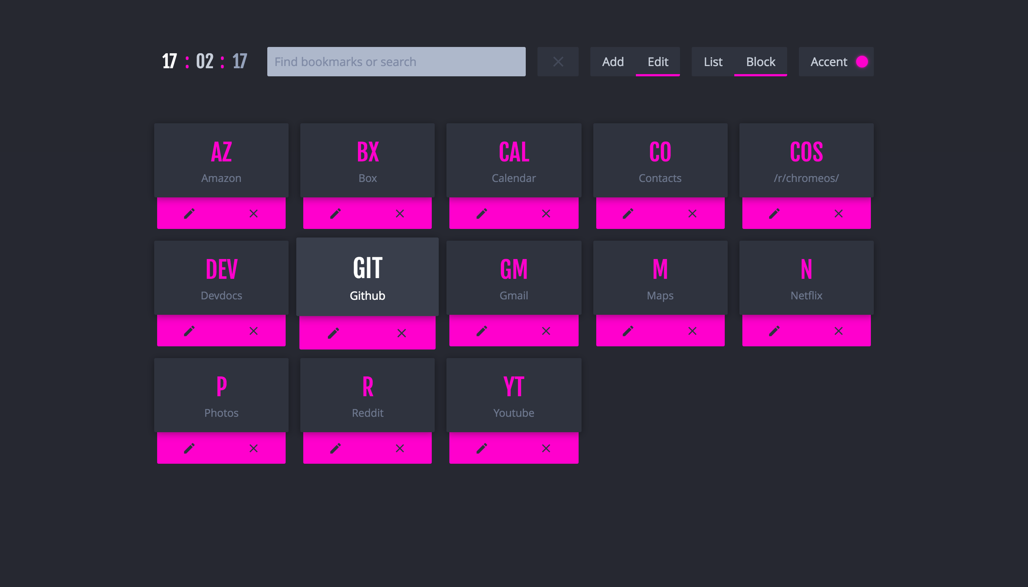Open the Accent color picker dot
The height and width of the screenshot is (587, 1028).
coord(862,62)
